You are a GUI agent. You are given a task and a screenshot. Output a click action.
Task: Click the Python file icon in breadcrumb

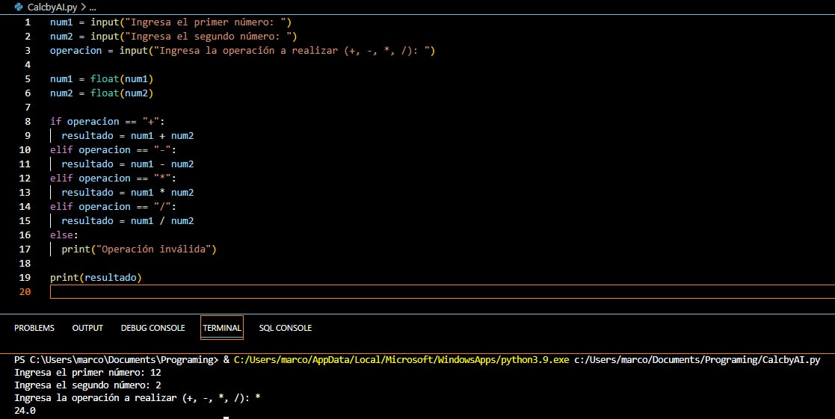point(19,7)
